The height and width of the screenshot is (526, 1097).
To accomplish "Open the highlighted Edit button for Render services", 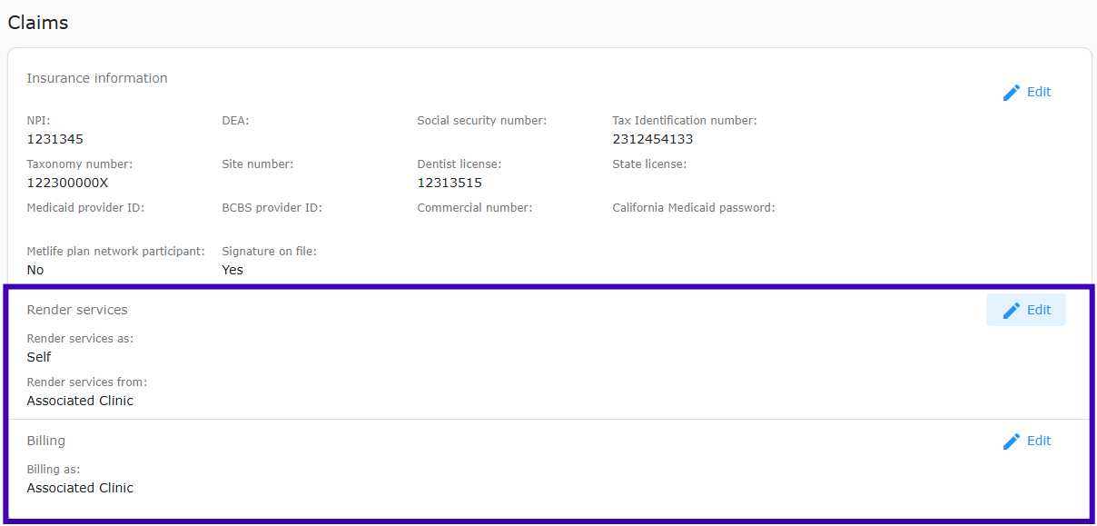I will point(1026,310).
